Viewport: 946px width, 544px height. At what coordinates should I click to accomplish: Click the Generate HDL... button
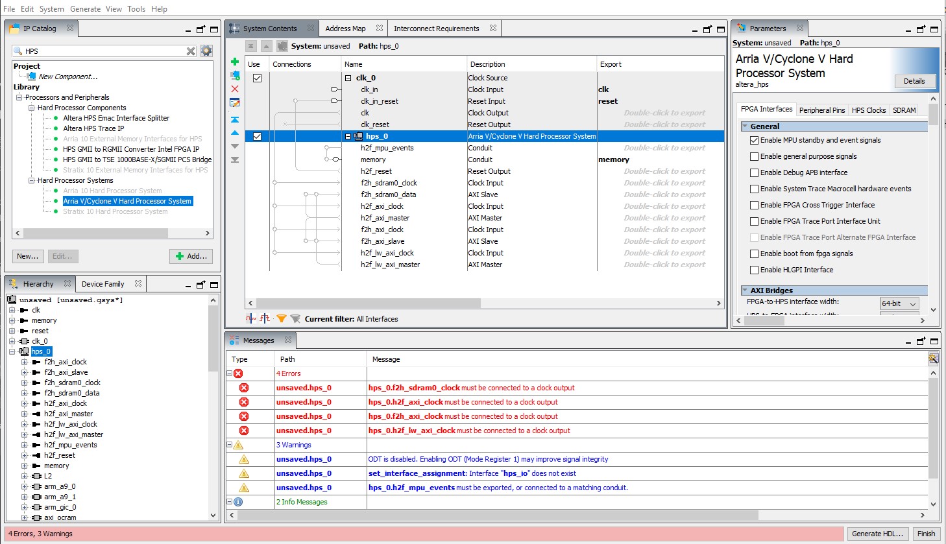(877, 534)
